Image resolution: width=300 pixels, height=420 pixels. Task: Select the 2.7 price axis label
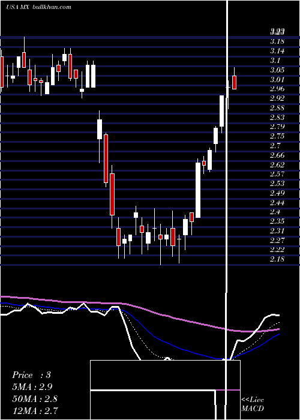pos(275,145)
